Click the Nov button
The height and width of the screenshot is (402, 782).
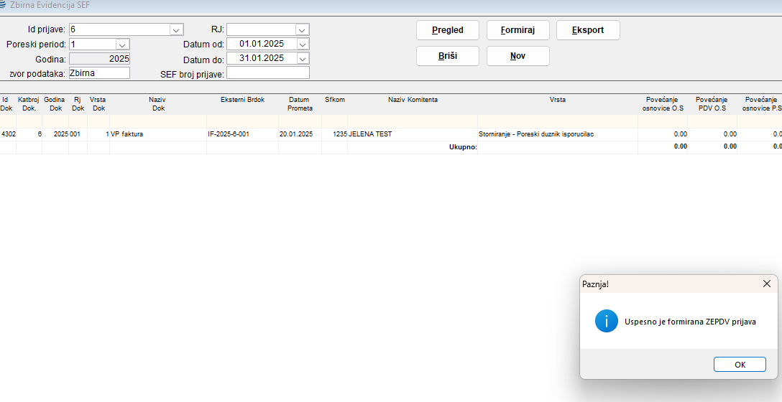pyautogui.click(x=517, y=56)
